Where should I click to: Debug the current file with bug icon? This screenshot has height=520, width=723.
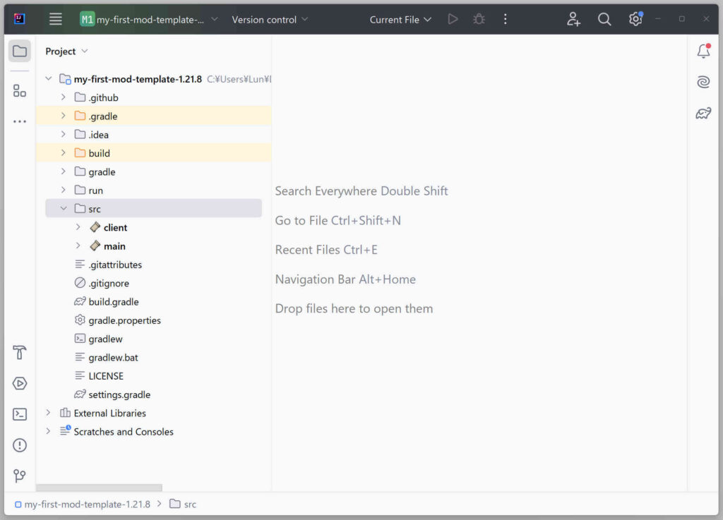(x=479, y=19)
